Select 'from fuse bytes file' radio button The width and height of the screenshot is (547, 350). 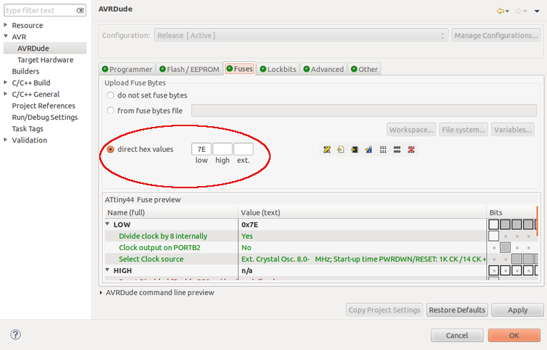tap(111, 110)
